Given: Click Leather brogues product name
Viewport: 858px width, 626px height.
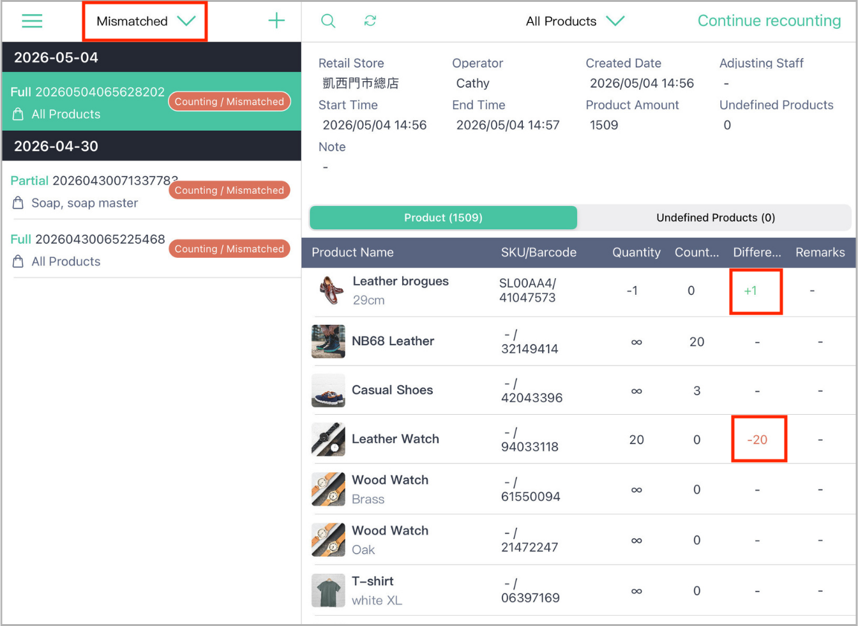Looking at the screenshot, I should coord(400,281).
